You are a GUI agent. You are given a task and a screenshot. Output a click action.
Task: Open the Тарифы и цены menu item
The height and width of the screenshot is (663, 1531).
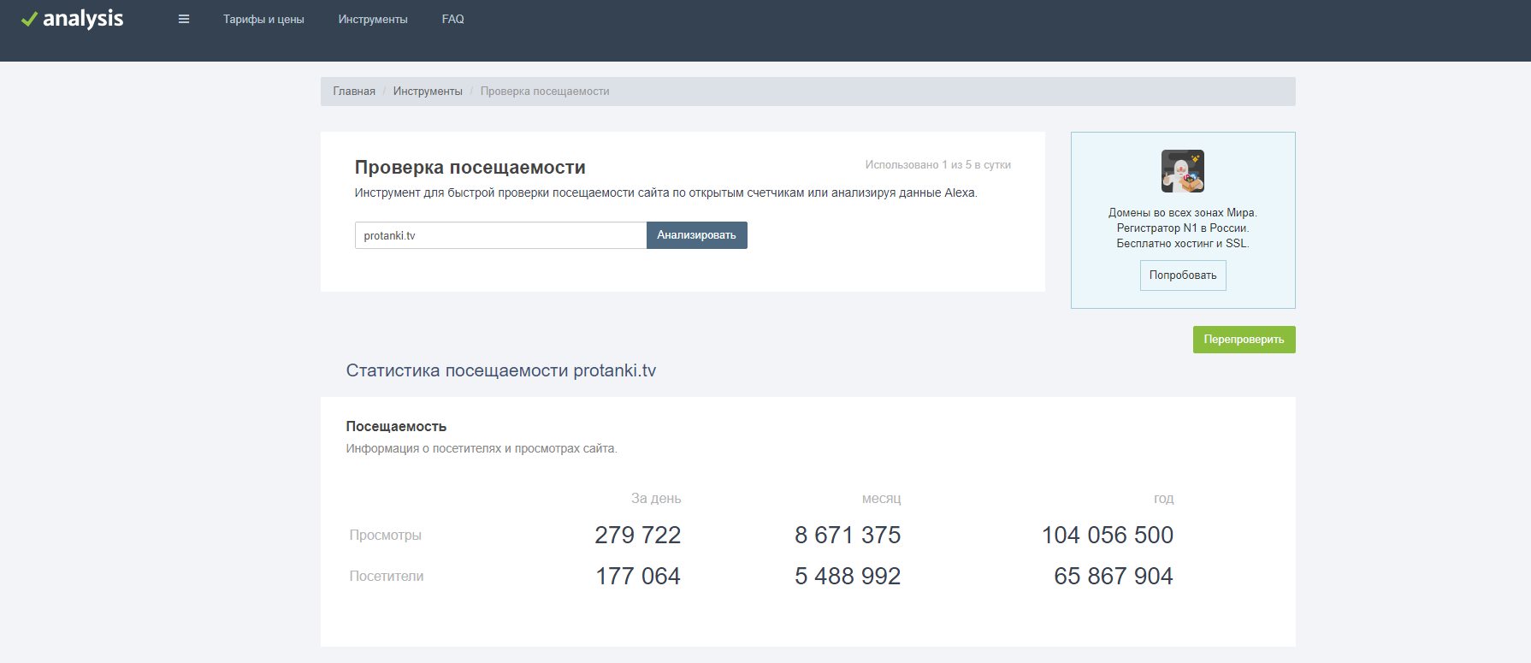click(263, 19)
